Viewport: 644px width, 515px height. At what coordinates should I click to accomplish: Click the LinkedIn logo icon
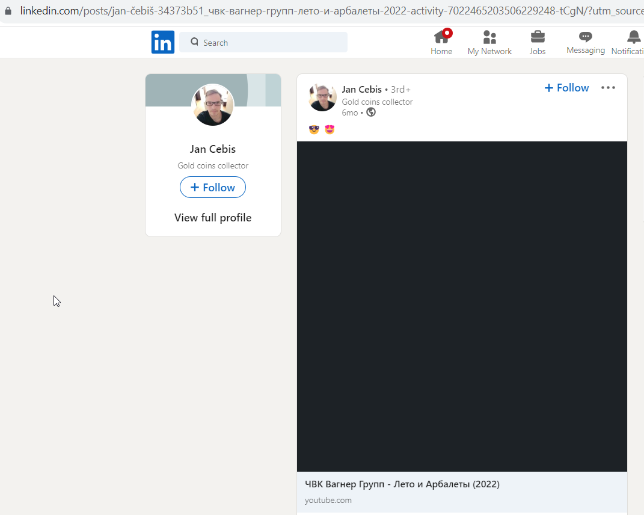tap(162, 42)
